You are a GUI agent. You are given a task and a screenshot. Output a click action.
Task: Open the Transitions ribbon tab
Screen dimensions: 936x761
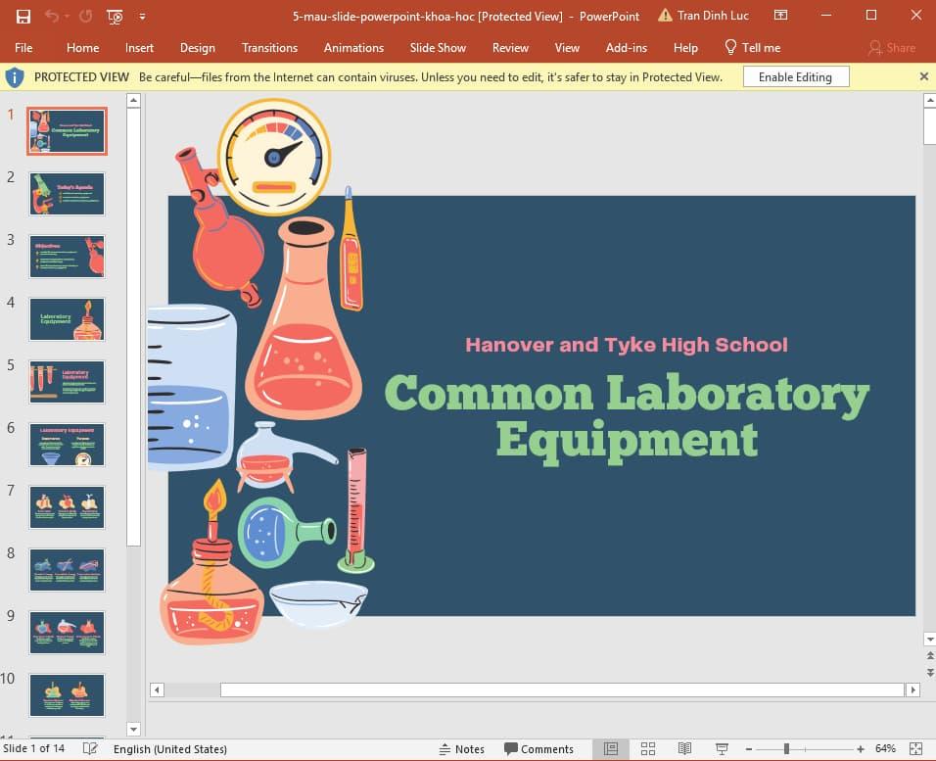pos(269,47)
